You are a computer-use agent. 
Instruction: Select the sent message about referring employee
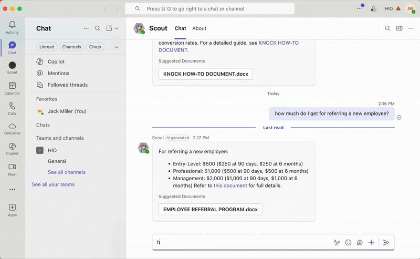click(332, 113)
